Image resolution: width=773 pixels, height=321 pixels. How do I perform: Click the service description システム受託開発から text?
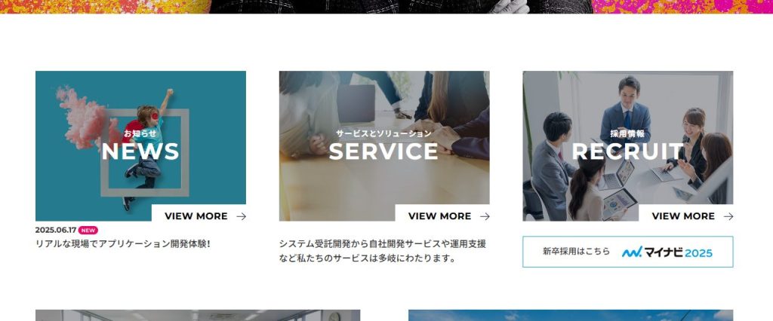(x=383, y=251)
